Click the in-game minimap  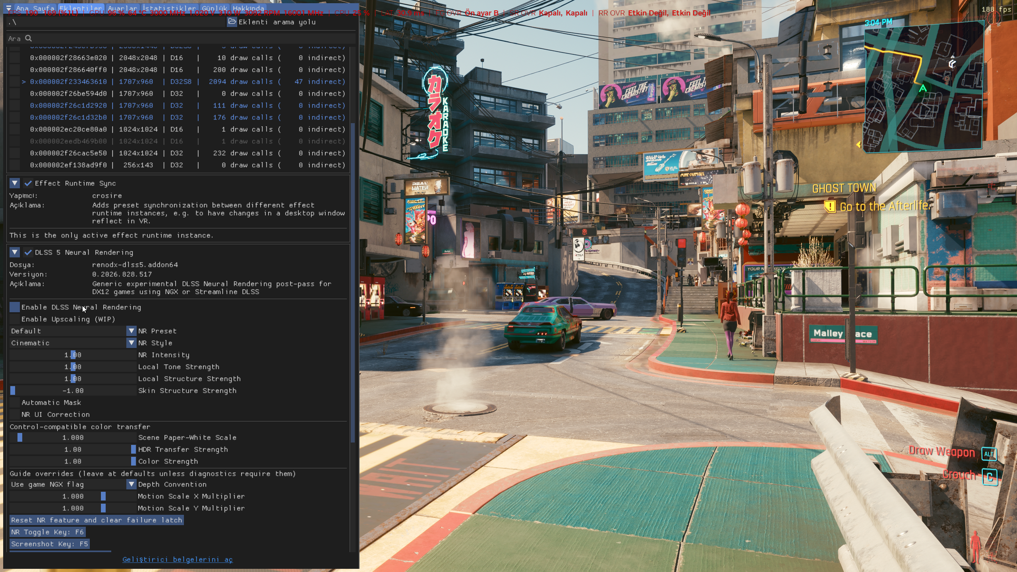[x=923, y=87]
